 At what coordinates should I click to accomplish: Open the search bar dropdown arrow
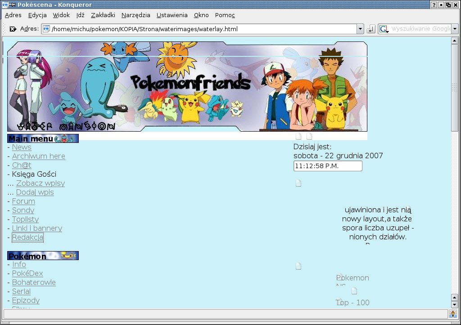click(x=455, y=29)
